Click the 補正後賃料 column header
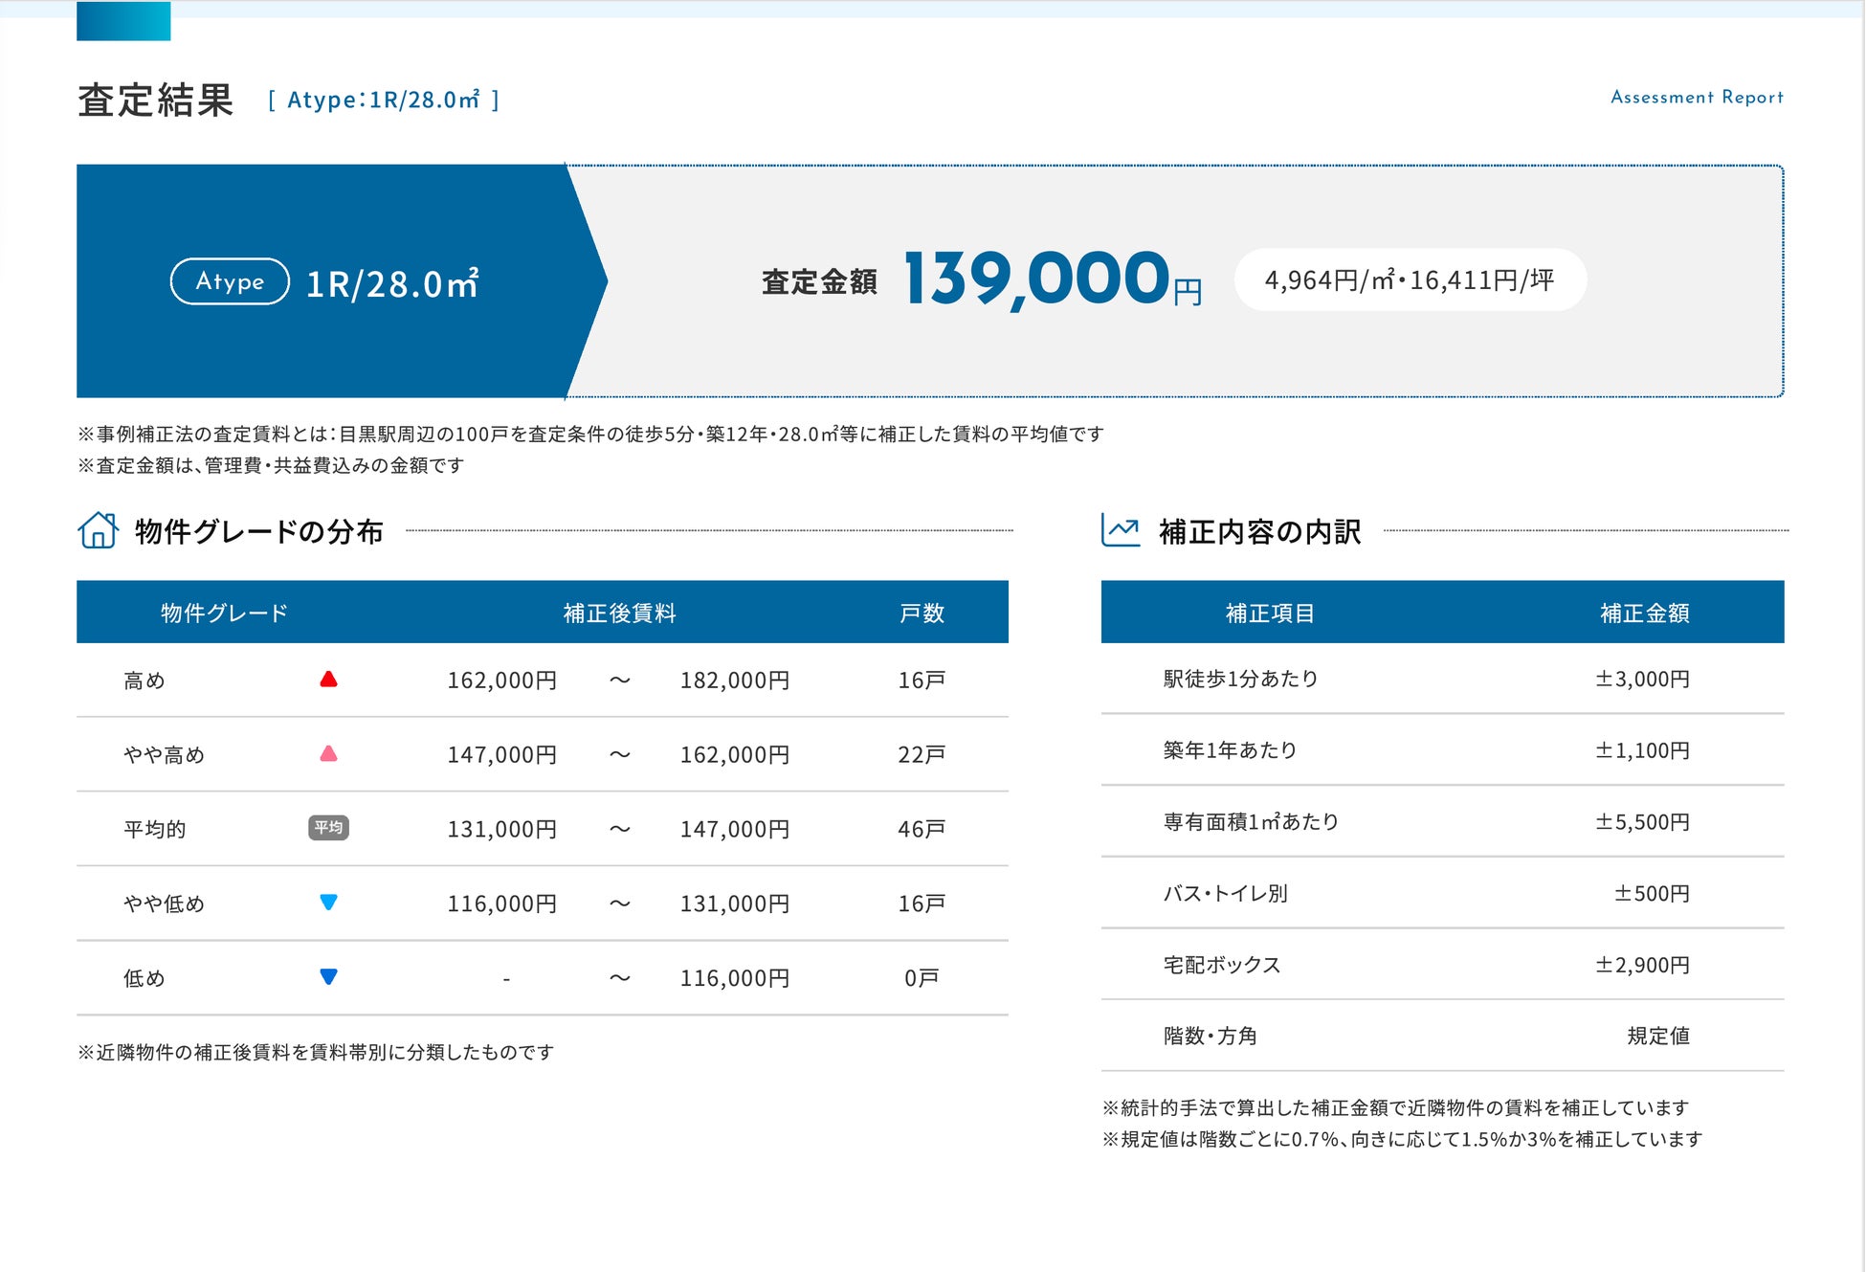Viewport: 1866px width, 1272px height. click(619, 613)
